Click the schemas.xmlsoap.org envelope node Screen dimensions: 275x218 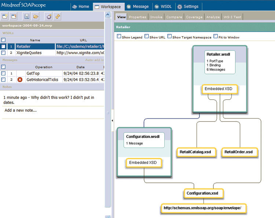pos(203,208)
